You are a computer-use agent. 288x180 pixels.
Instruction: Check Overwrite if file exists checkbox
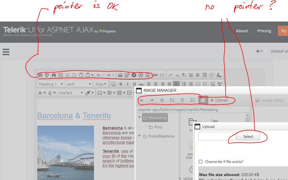coord(201,162)
